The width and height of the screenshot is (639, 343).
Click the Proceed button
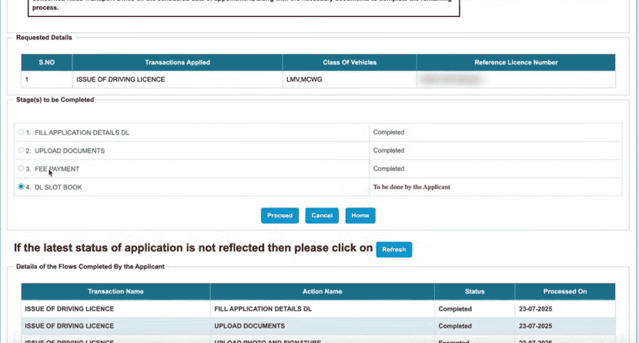click(x=279, y=216)
